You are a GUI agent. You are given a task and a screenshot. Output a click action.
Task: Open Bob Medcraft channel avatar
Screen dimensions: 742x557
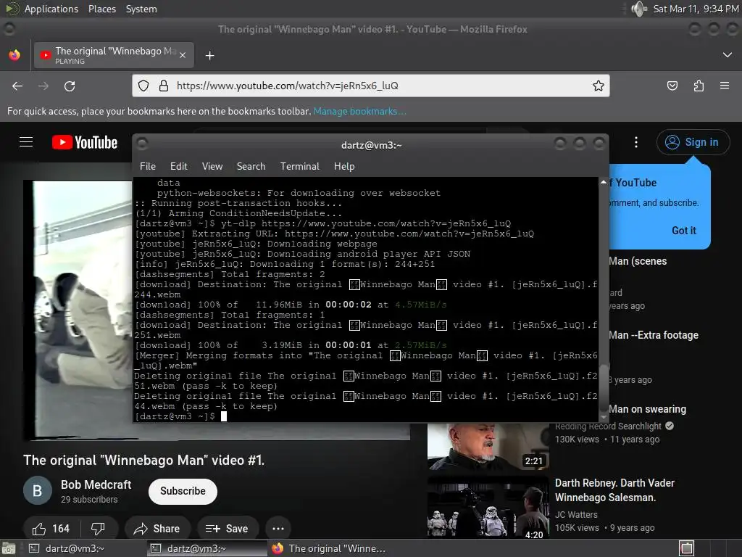[38, 491]
